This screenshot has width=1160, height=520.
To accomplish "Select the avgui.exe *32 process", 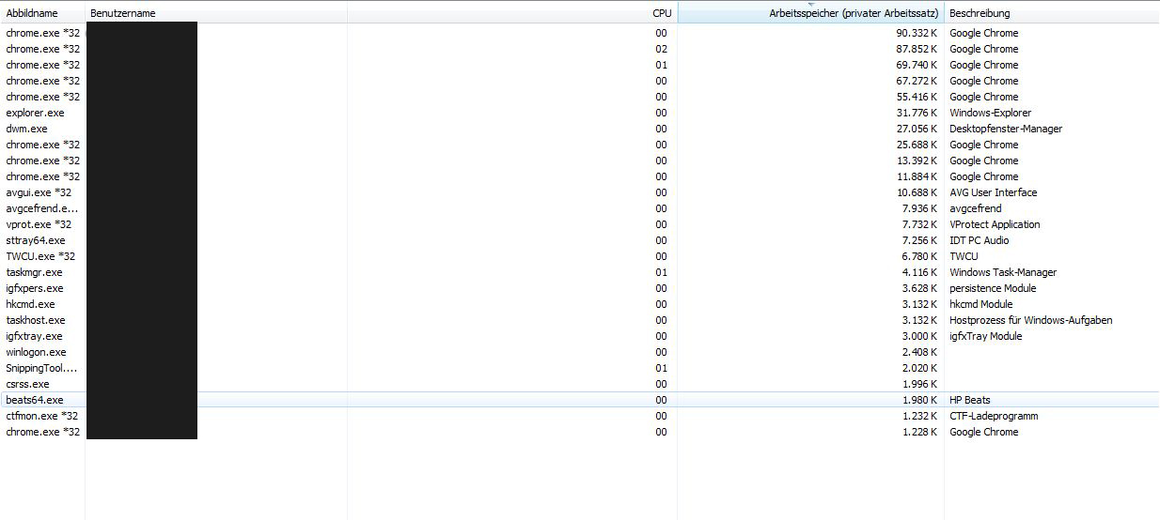I will (580, 192).
